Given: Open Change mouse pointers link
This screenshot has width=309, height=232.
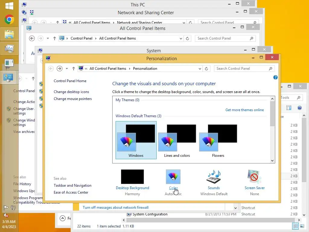Looking at the screenshot, I should click(73, 99).
